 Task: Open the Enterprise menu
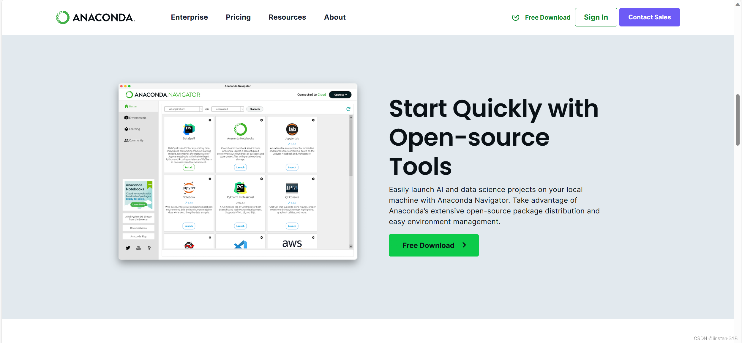coord(189,17)
